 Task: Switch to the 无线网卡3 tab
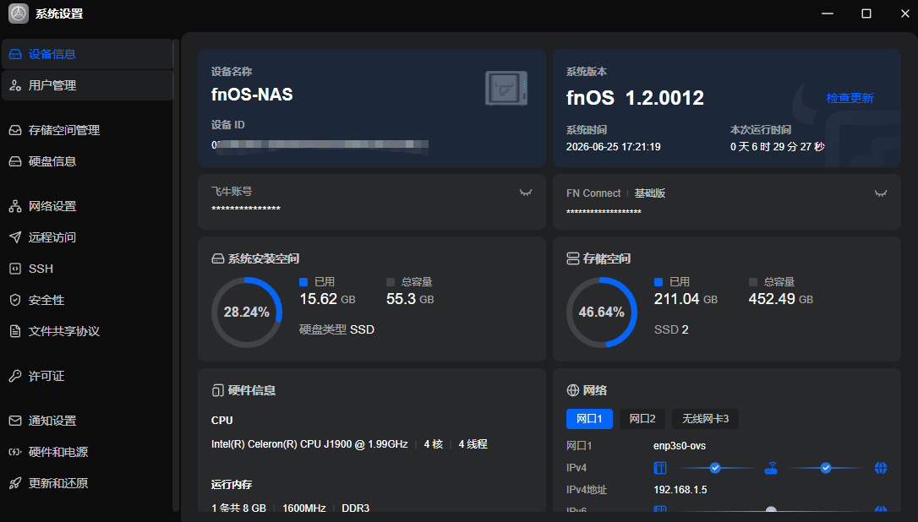[x=705, y=419]
